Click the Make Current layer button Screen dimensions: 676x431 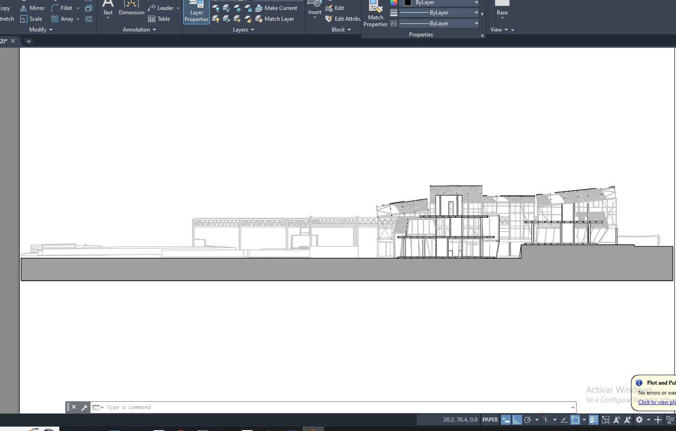coord(276,8)
